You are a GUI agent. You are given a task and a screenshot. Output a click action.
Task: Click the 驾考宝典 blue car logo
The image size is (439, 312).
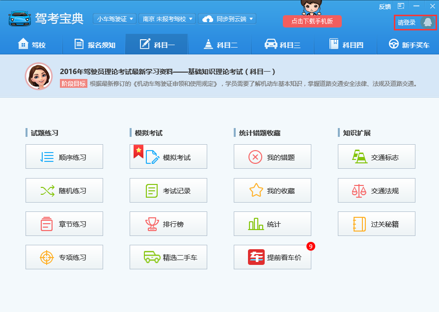point(20,19)
